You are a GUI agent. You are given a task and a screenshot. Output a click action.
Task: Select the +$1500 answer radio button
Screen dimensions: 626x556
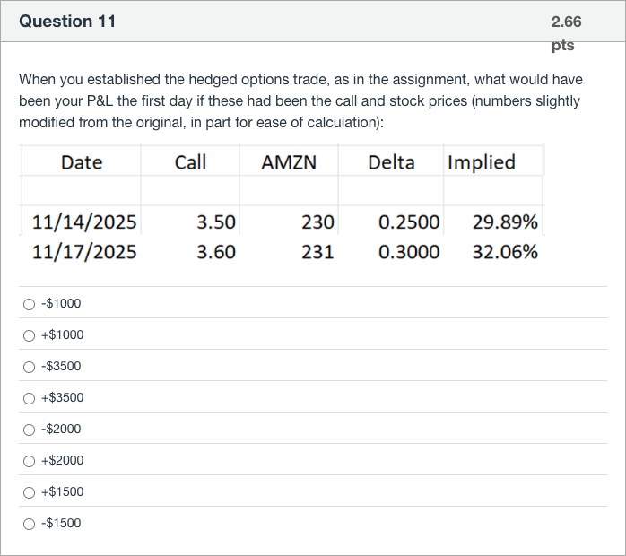pyautogui.click(x=30, y=492)
